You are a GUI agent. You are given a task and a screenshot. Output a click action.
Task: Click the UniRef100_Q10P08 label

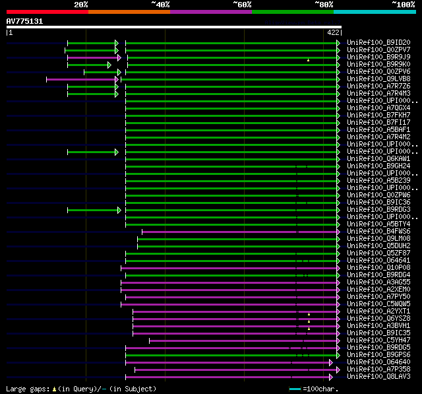coord(378,268)
